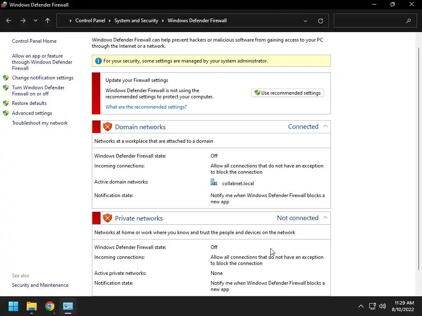Click the Connected status label
Screen dimensions: 422x316
303,127
